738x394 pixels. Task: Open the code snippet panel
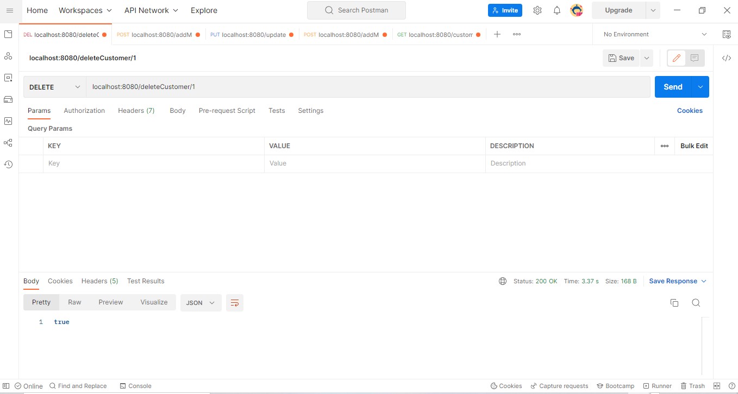[x=727, y=58]
